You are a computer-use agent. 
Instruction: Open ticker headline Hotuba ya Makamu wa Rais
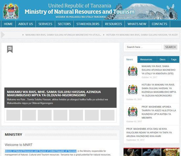click(x=142, y=35)
